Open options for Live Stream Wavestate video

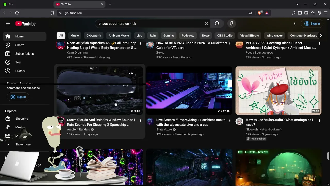[x=230, y=120]
